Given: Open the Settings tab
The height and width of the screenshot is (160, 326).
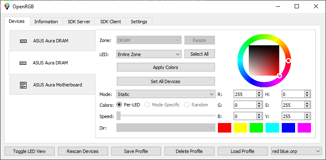Looking at the screenshot, I should [x=139, y=22].
